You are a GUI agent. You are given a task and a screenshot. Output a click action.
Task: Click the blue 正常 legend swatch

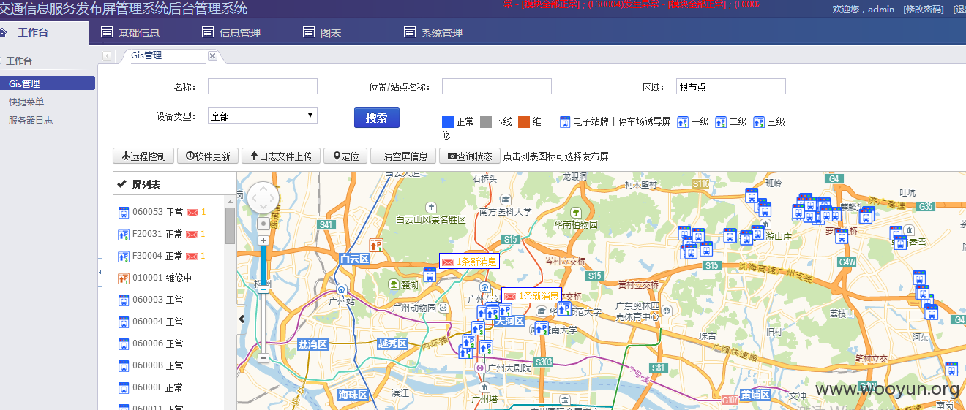(448, 122)
